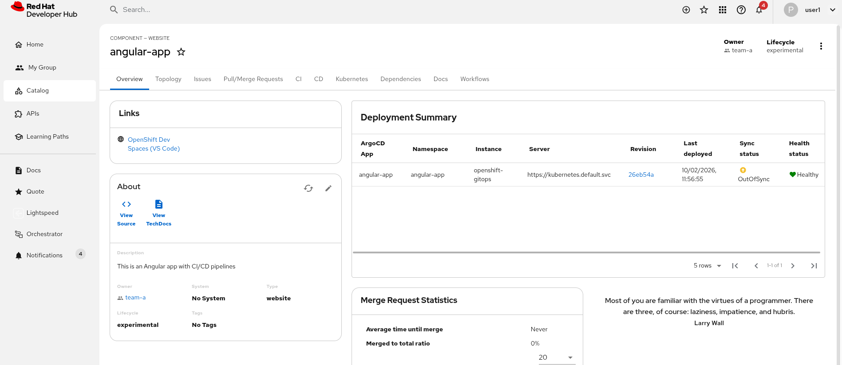Click the Namespace column header
842x365 pixels.
[x=430, y=149]
